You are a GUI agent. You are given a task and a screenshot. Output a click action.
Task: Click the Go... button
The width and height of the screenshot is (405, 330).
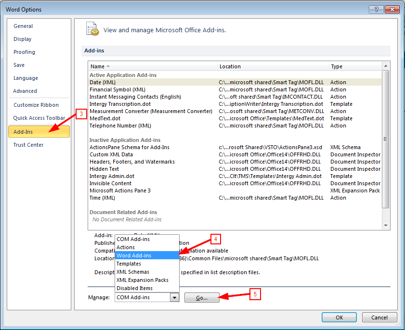click(202, 298)
